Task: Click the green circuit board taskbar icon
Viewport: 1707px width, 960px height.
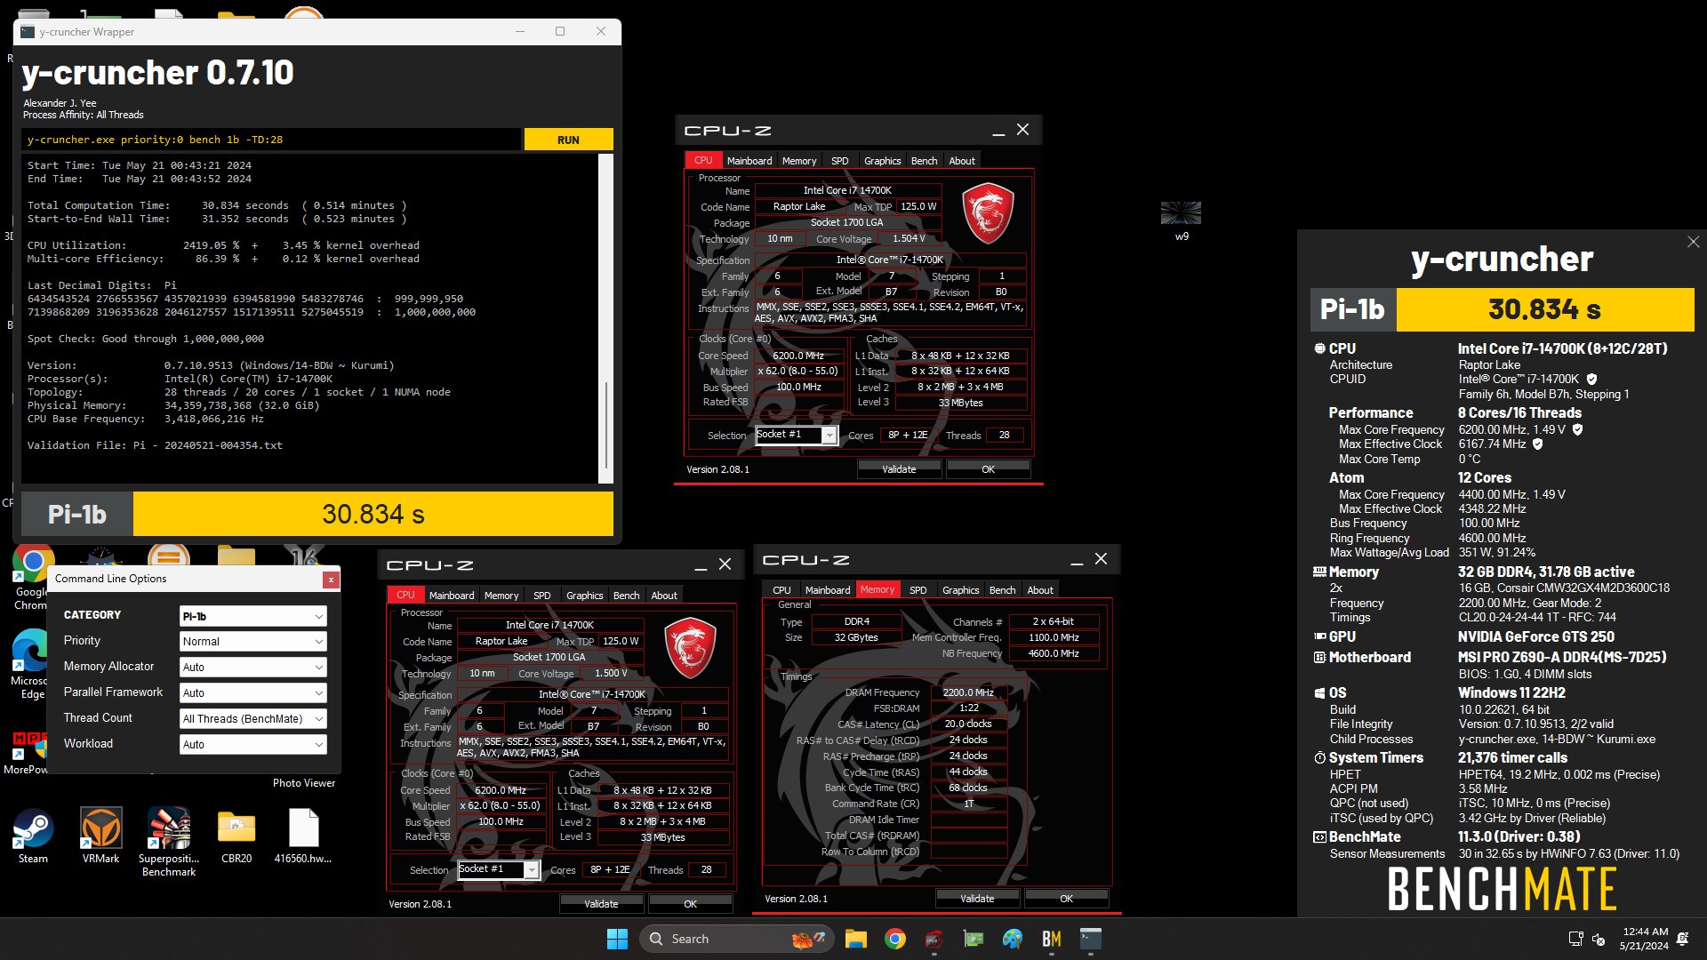Action: click(974, 939)
